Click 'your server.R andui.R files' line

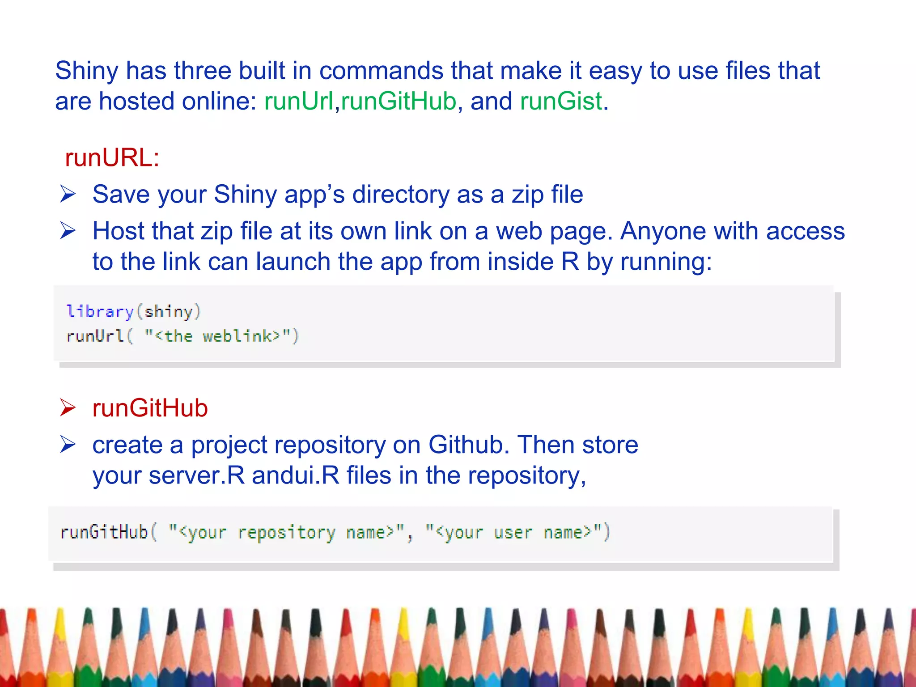339,475
